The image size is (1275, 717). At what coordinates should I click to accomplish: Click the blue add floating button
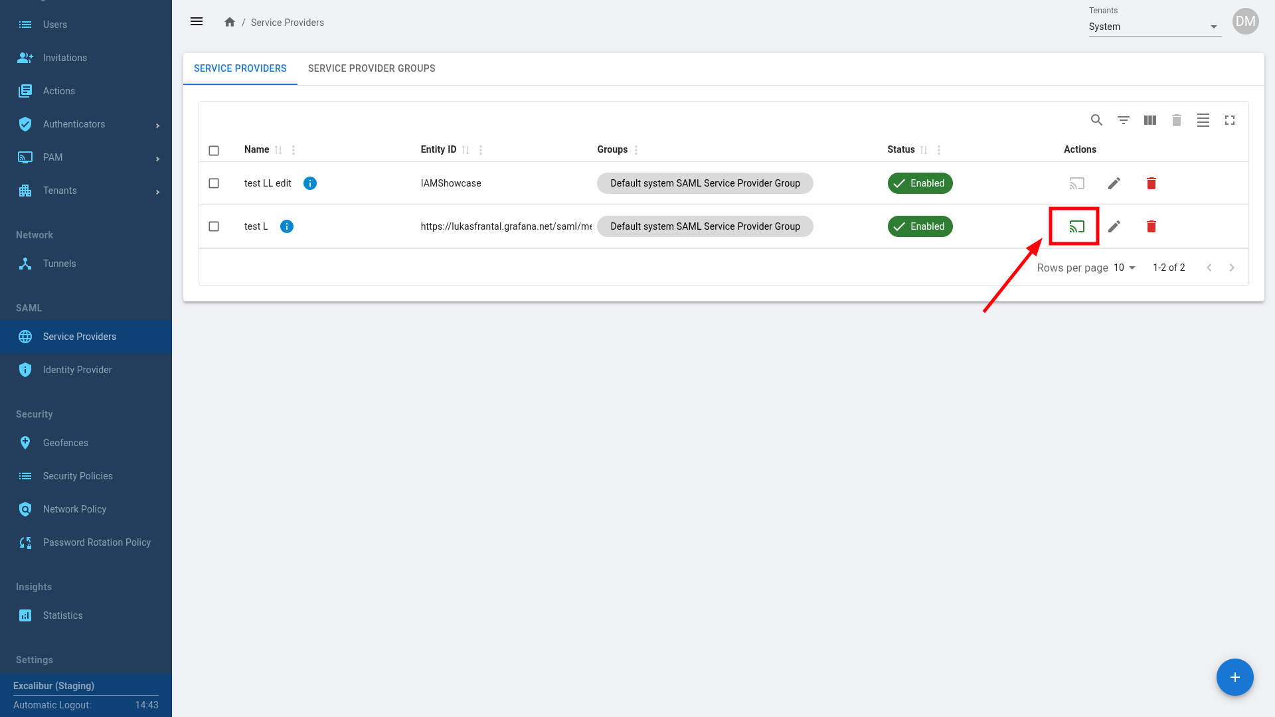point(1234,677)
